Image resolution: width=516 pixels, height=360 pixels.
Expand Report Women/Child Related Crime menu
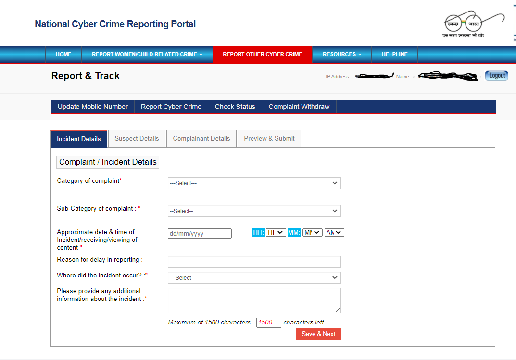[x=147, y=55]
